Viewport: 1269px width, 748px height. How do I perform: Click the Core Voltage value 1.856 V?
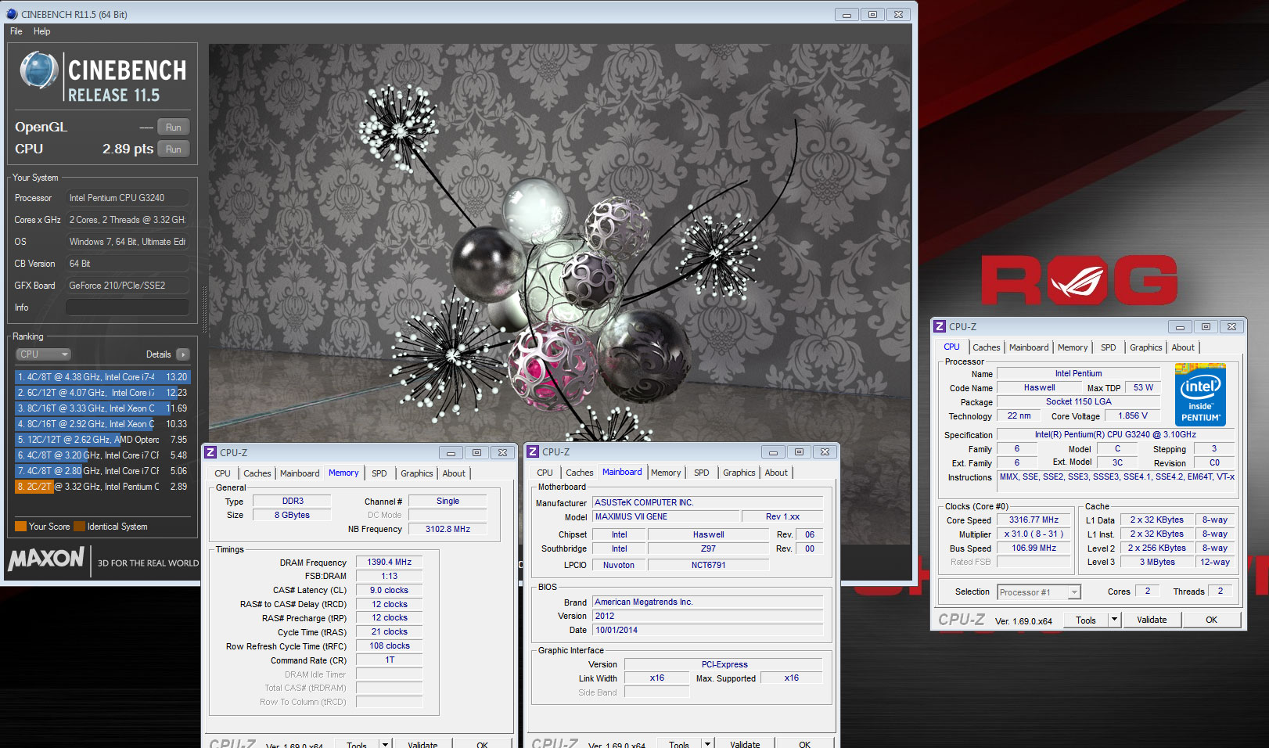[1133, 416]
